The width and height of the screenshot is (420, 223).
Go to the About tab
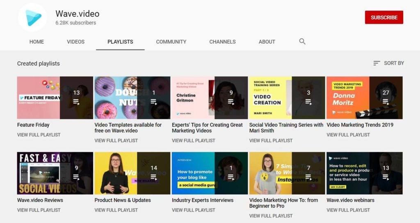(x=267, y=42)
